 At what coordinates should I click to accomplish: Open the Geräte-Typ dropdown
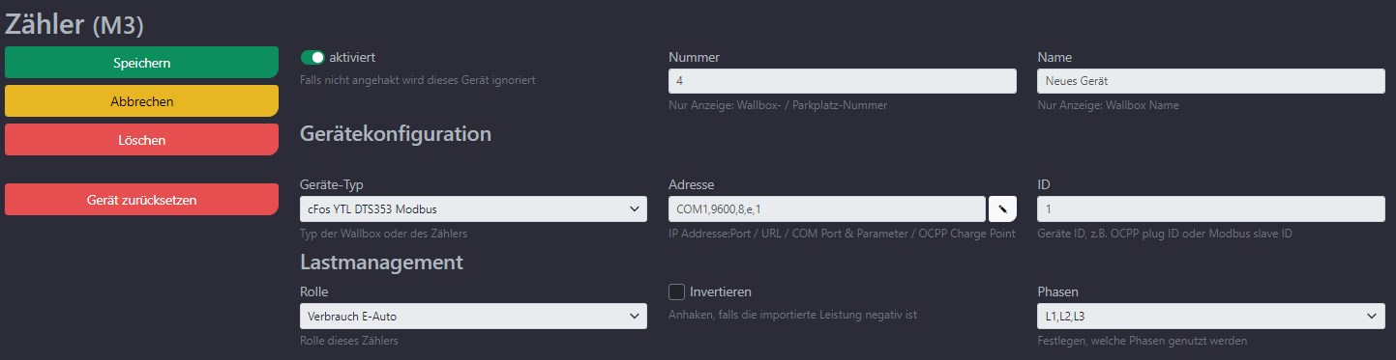pos(474,208)
